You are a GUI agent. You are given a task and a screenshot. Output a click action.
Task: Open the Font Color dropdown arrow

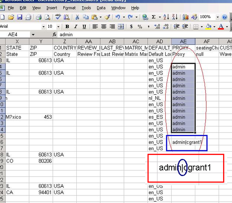tap(227, 27)
